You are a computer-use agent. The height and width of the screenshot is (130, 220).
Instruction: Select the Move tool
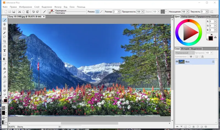[x=5, y=24]
